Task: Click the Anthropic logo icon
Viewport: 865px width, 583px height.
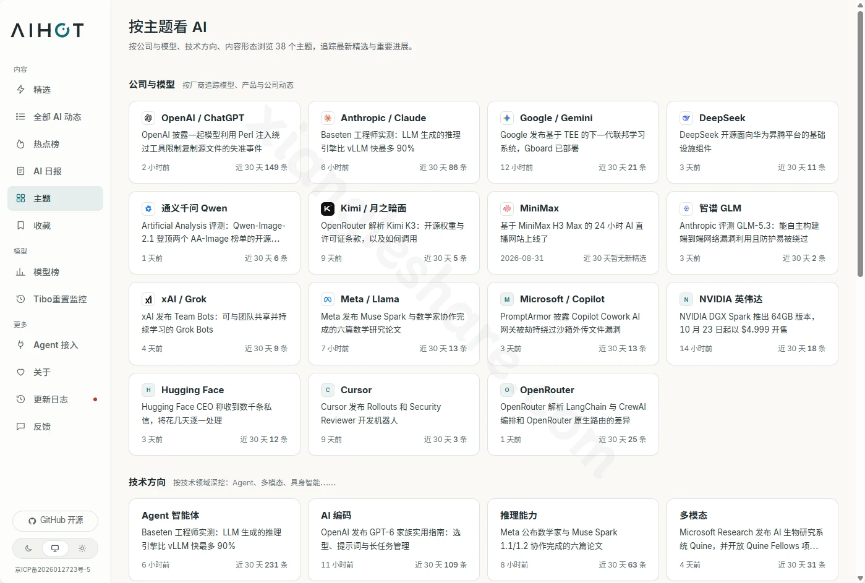Action: pos(328,118)
